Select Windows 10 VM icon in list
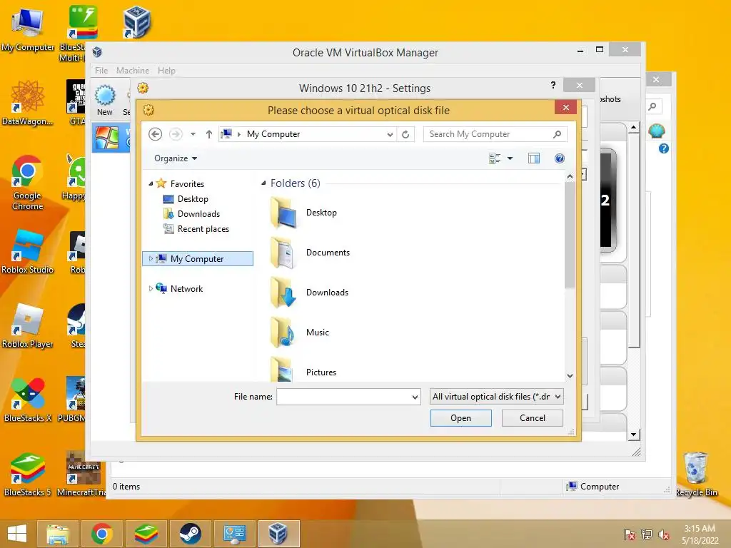The image size is (731, 548). pos(107,138)
